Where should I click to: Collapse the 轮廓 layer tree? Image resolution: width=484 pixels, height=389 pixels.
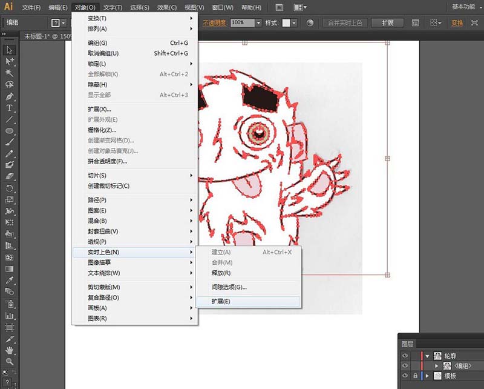[x=428, y=356]
